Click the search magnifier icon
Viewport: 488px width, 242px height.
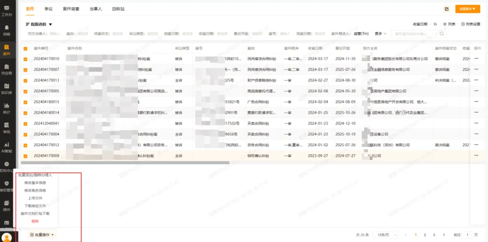[x=441, y=33]
